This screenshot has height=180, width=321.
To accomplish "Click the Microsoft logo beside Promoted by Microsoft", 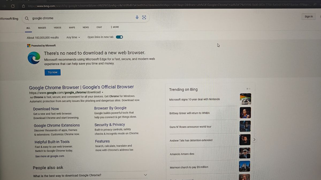I will click(28, 45).
